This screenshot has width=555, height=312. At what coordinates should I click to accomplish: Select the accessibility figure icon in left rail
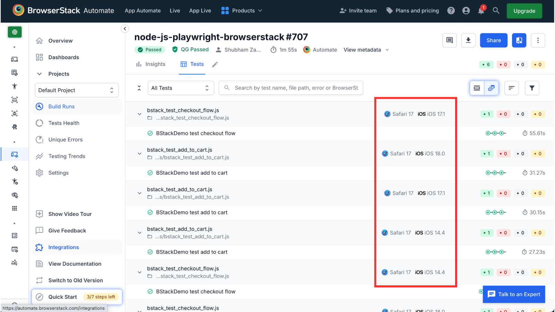click(x=15, y=86)
